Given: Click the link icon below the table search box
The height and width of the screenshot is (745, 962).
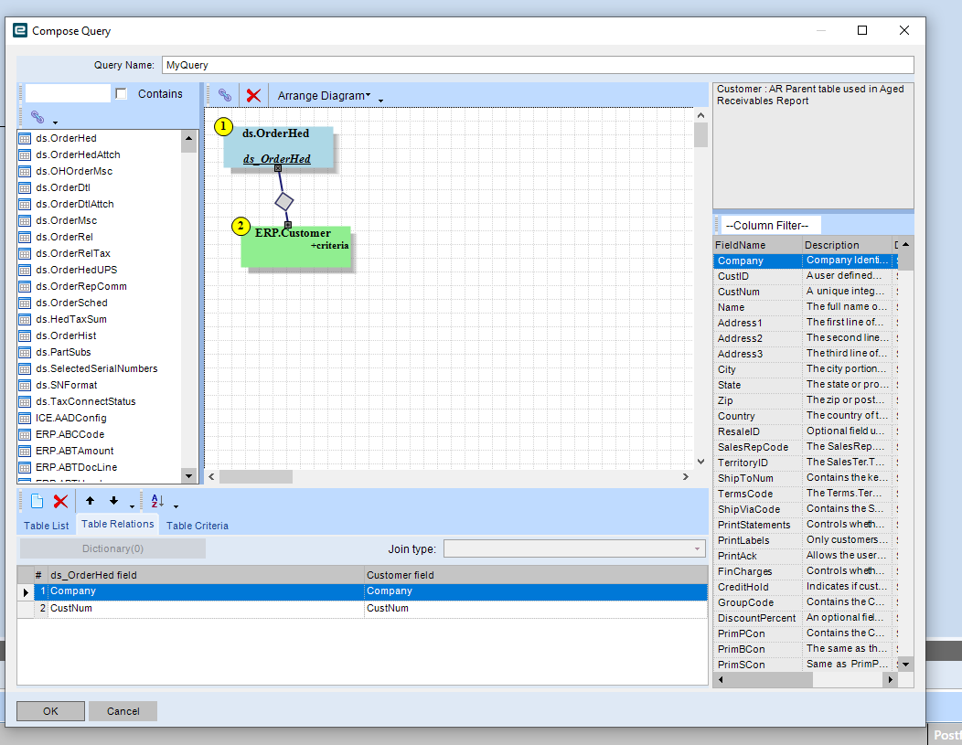Looking at the screenshot, I should tap(37, 117).
